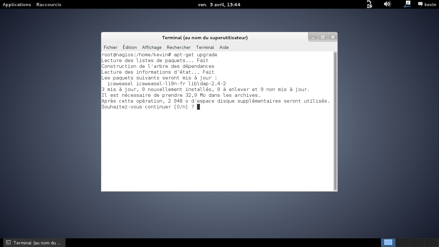Click "Lecture des informations d'état... Fait" line

(158, 72)
